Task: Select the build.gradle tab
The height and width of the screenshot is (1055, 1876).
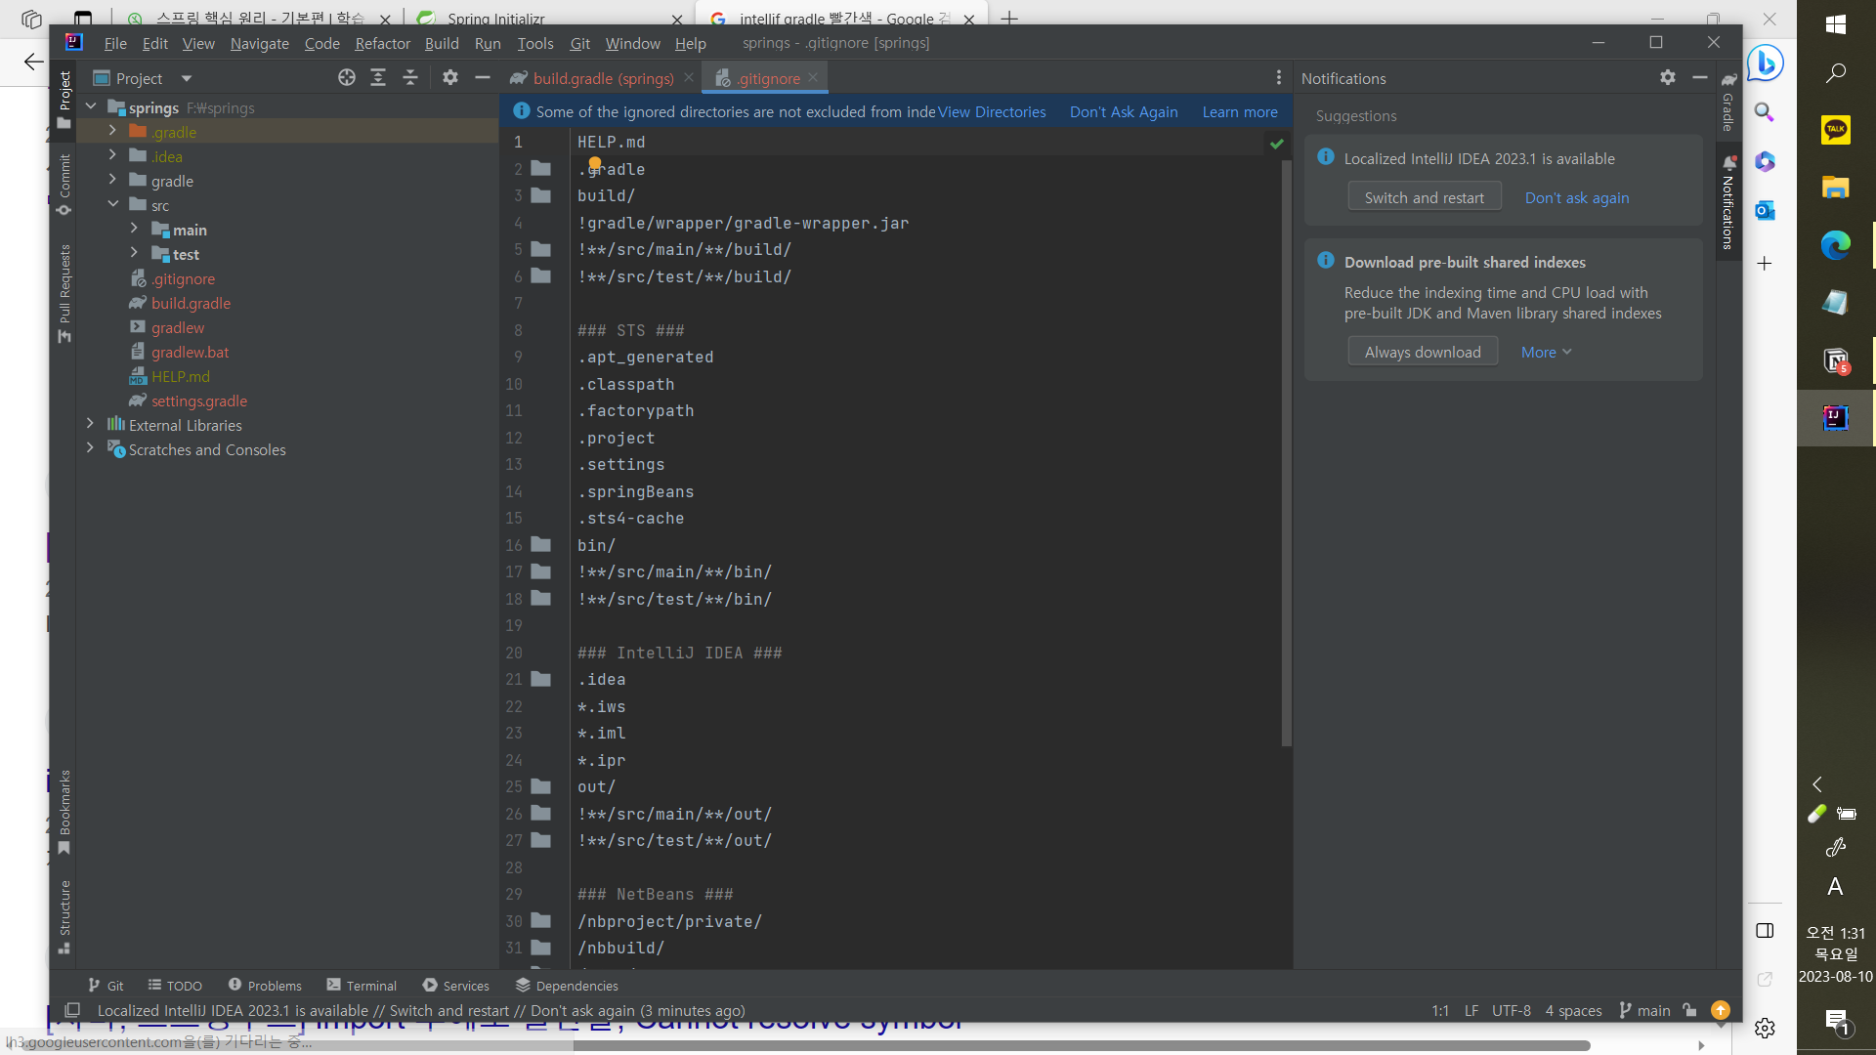Action: 603,78
